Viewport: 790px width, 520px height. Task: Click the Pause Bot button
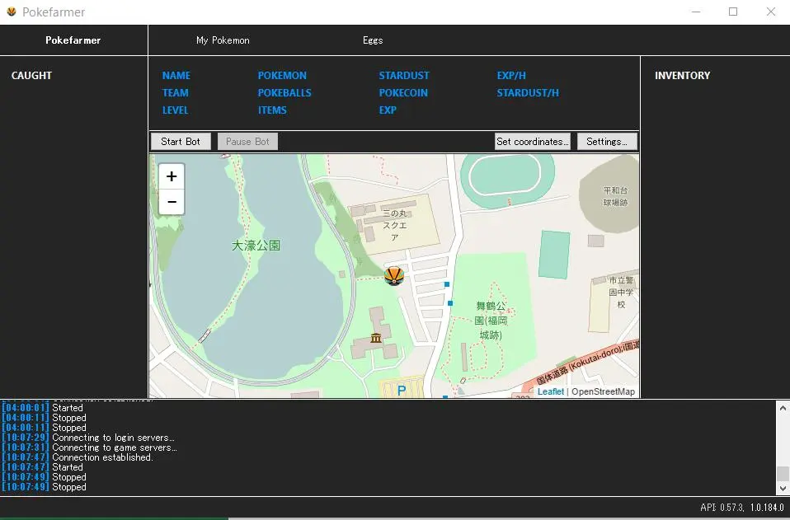247,142
